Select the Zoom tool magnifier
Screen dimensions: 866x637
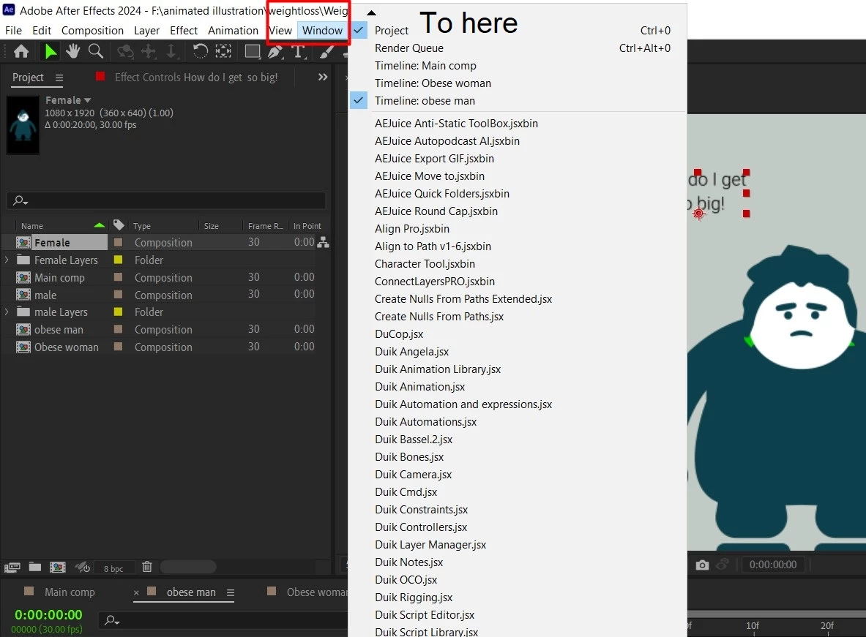(96, 51)
